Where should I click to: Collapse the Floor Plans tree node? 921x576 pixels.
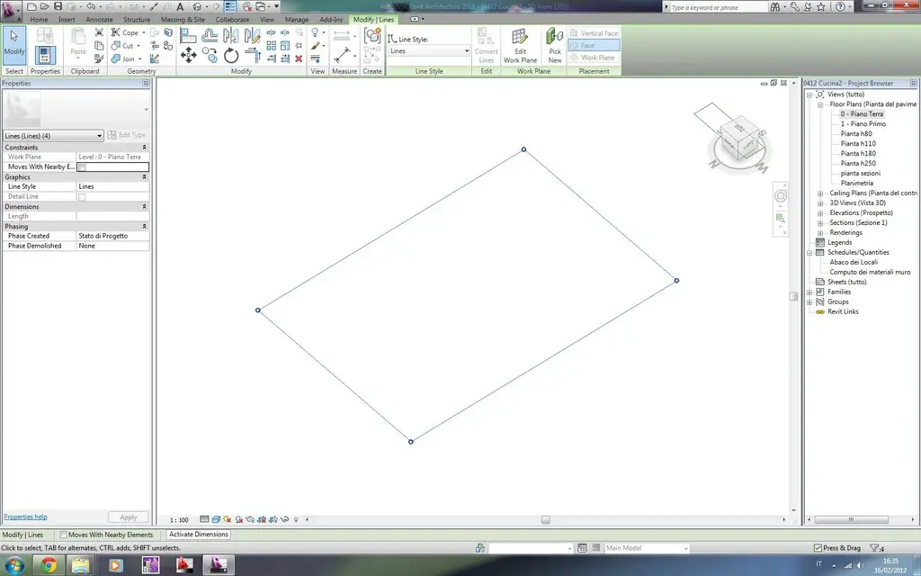tap(820, 104)
